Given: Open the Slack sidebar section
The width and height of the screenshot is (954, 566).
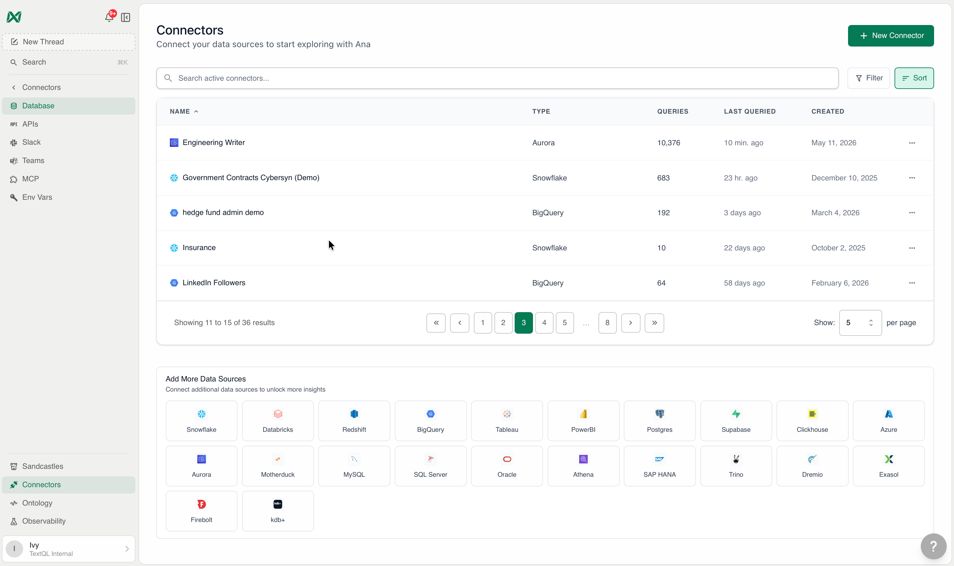Looking at the screenshot, I should [69, 142].
